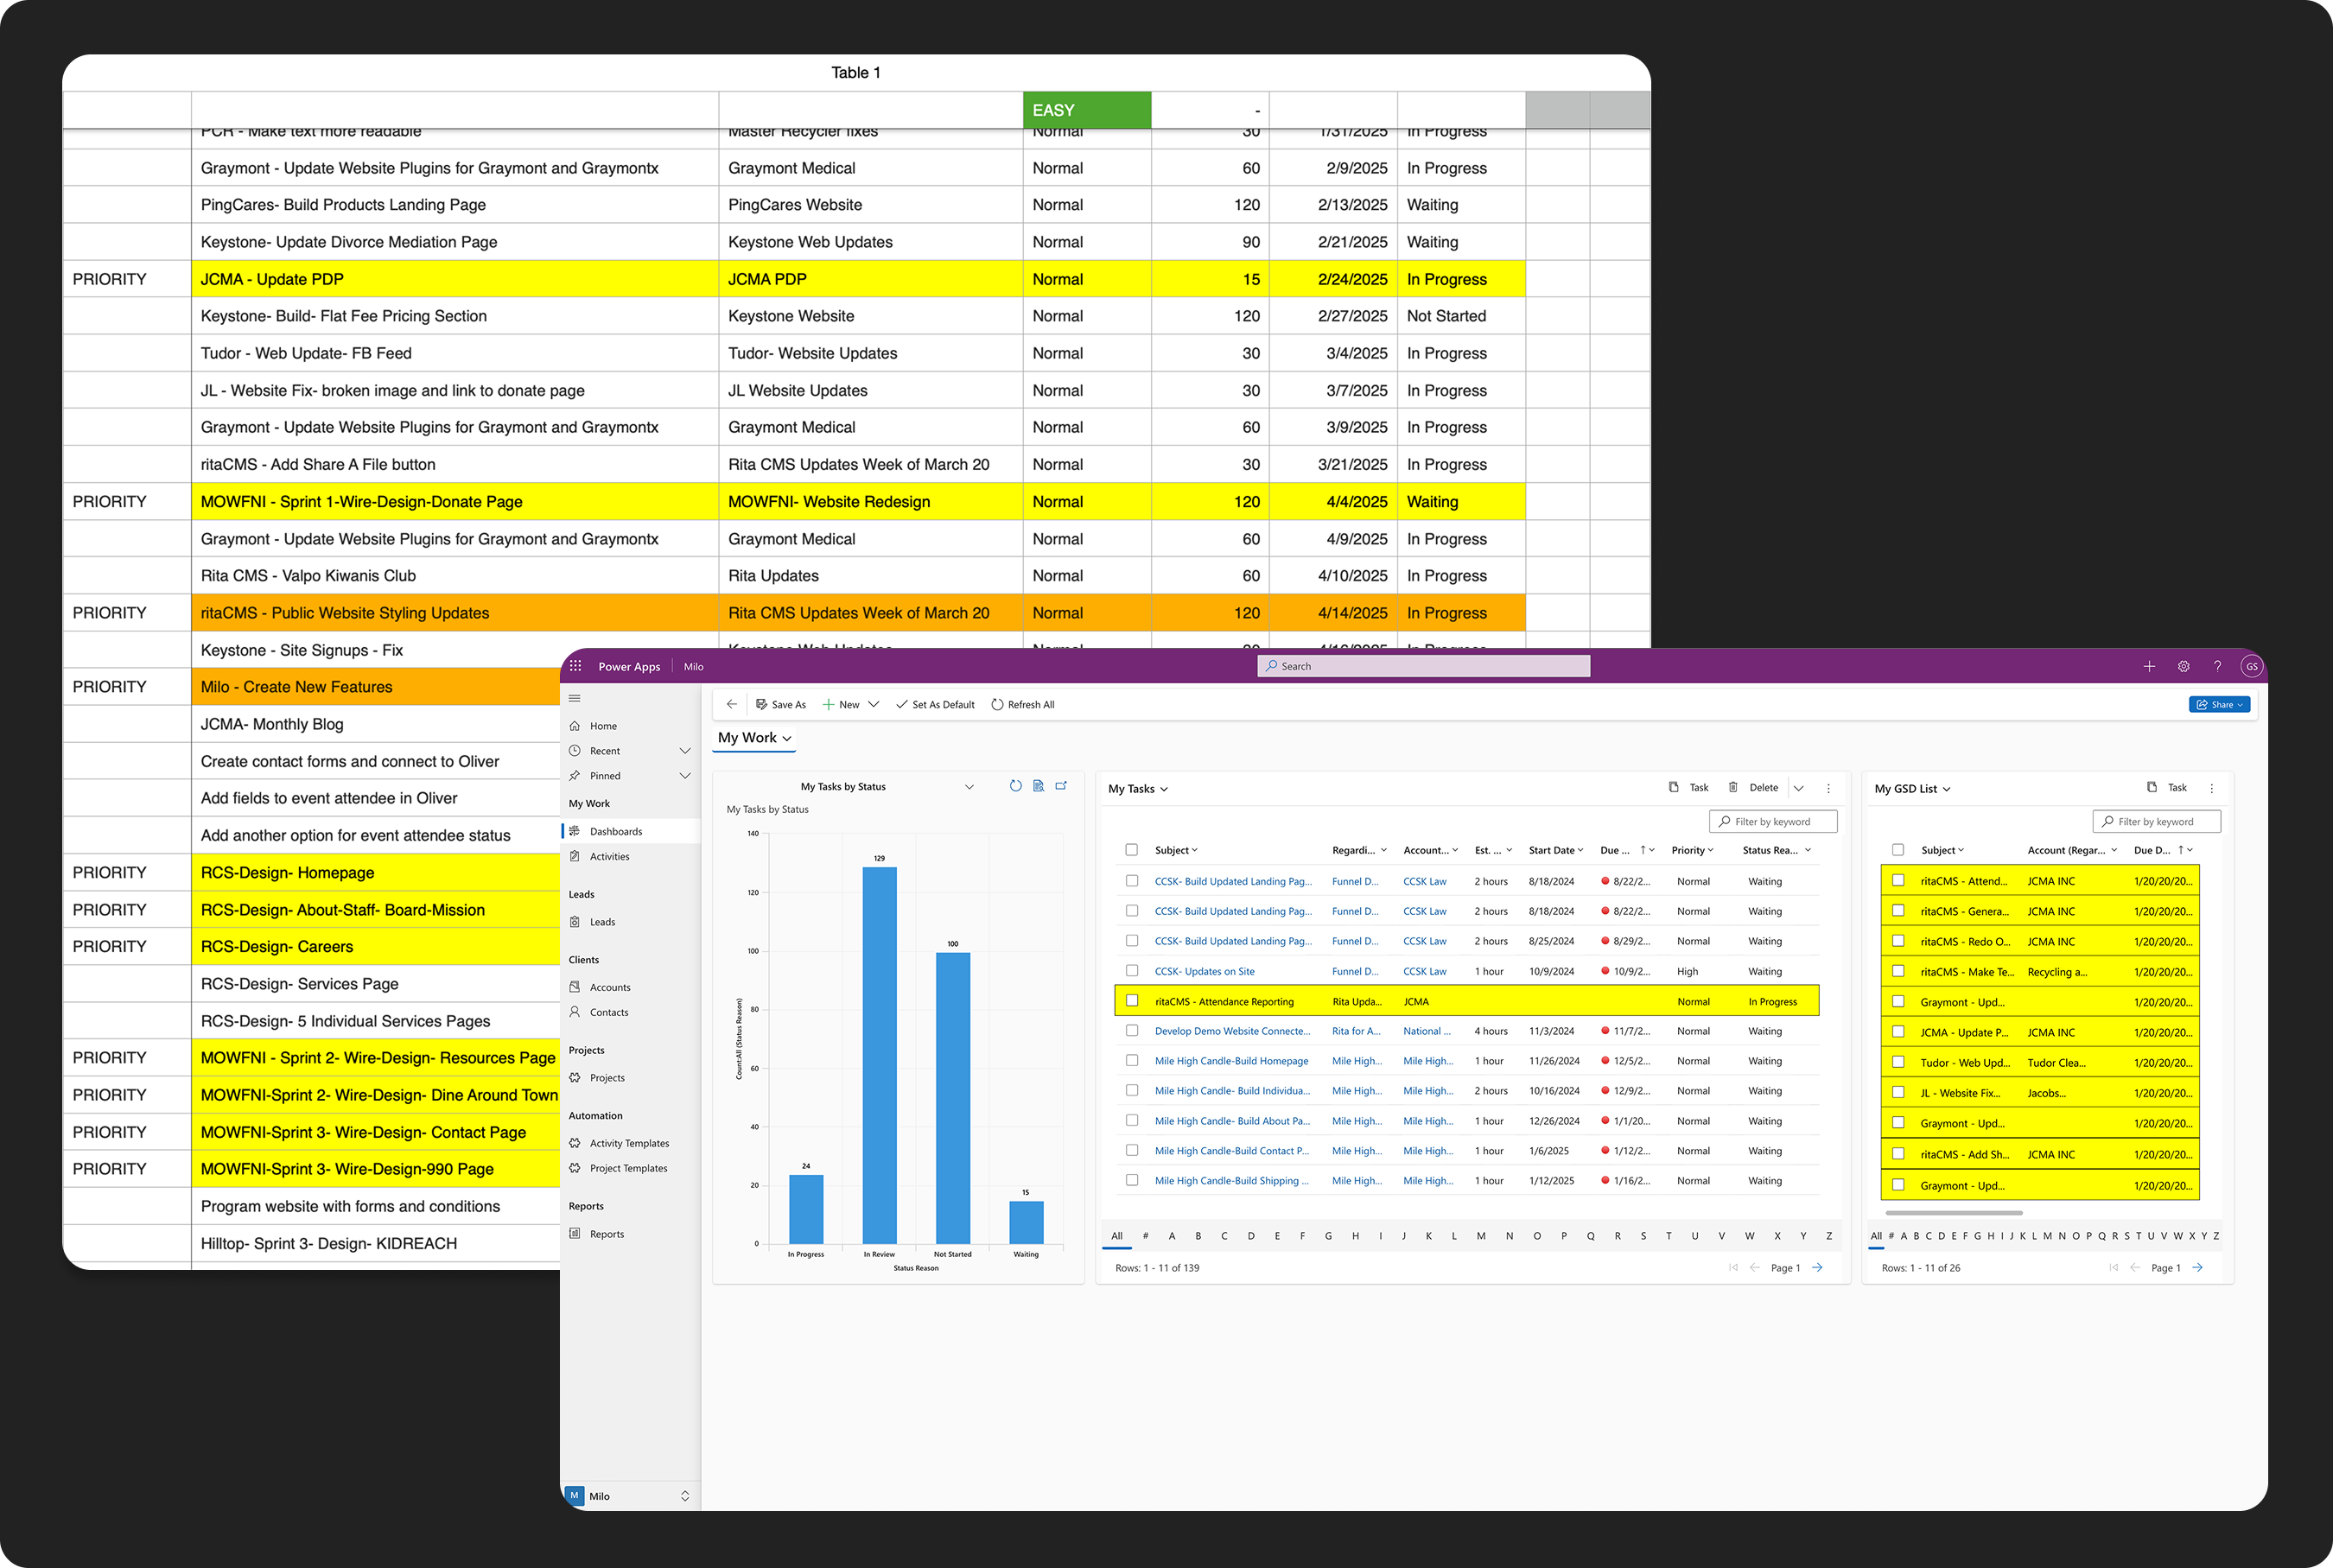Select all rows in My Tasks grid
The width and height of the screenshot is (2333, 1568).
point(1131,850)
